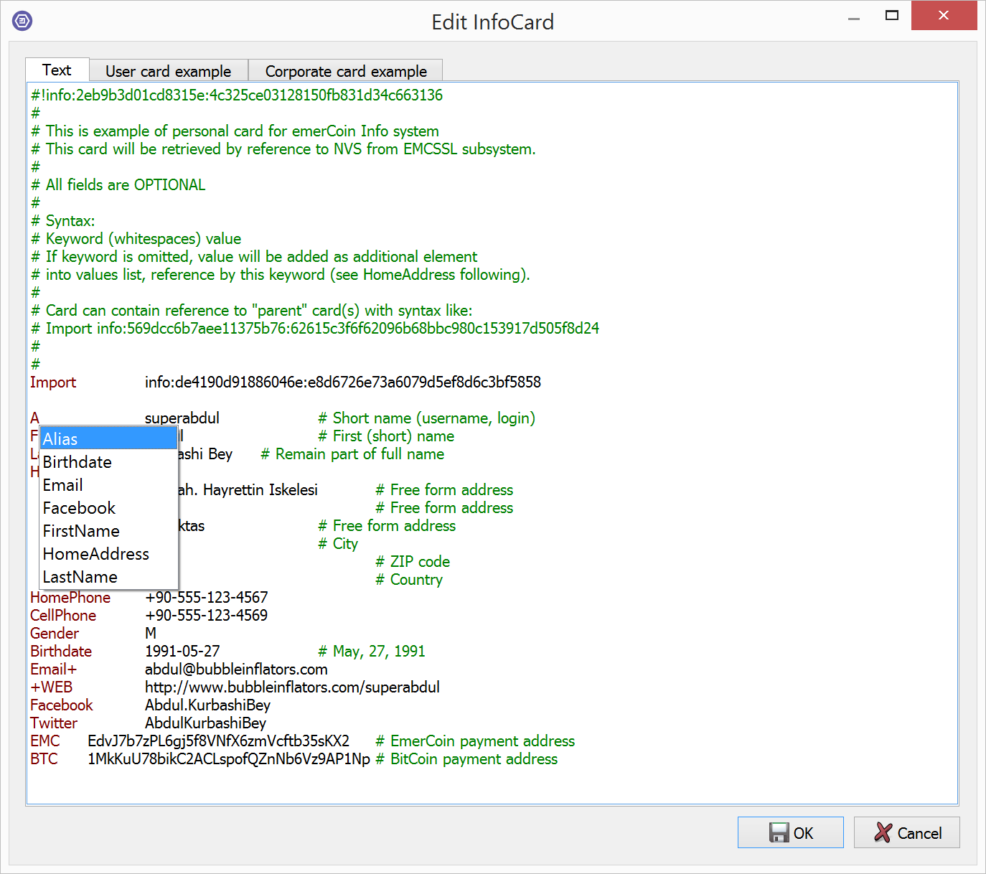Choose Birthdate from the autocomplete popup
The width and height of the screenshot is (986, 874).
pos(108,461)
